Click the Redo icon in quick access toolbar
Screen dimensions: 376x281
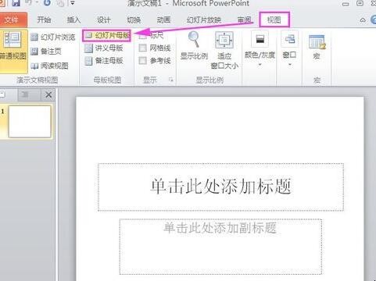(48, 3)
